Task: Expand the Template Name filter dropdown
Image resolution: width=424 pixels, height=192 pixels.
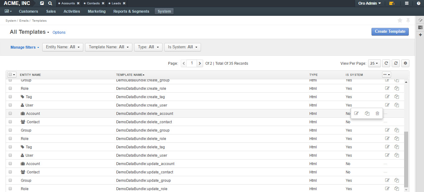Action: [109, 47]
